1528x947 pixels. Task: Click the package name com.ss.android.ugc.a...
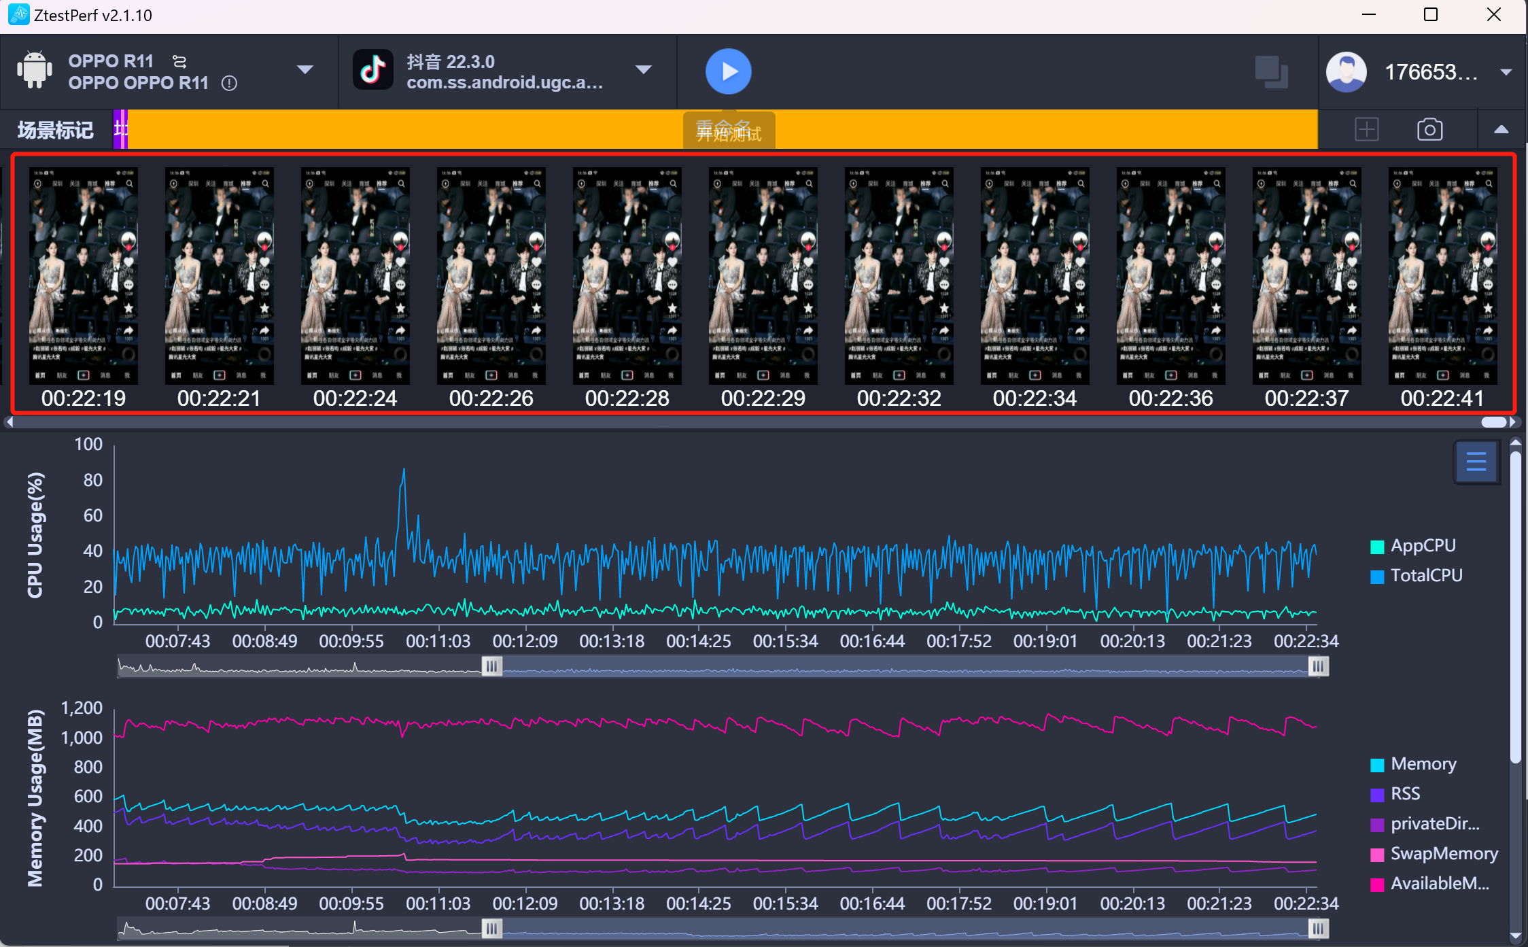pos(505,83)
